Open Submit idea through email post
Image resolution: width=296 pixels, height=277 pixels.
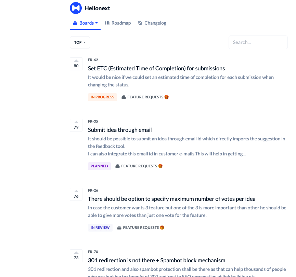[120, 130]
